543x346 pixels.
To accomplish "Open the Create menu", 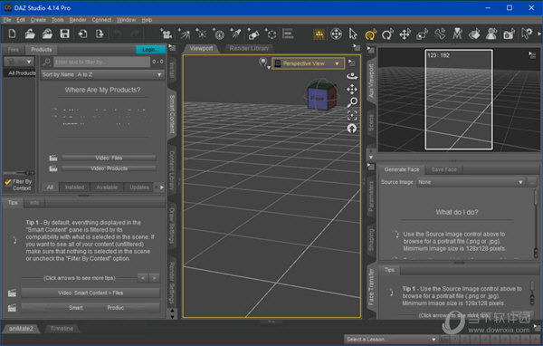I will pyautogui.click(x=38, y=20).
